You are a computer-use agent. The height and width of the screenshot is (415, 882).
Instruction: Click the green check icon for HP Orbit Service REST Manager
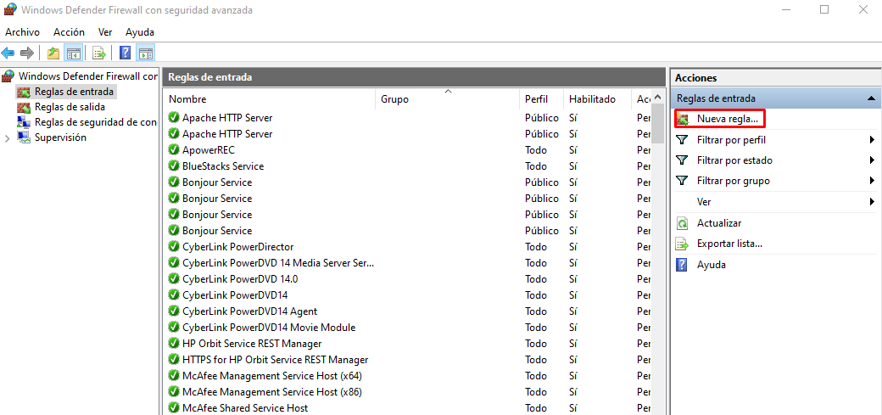point(174,344)
